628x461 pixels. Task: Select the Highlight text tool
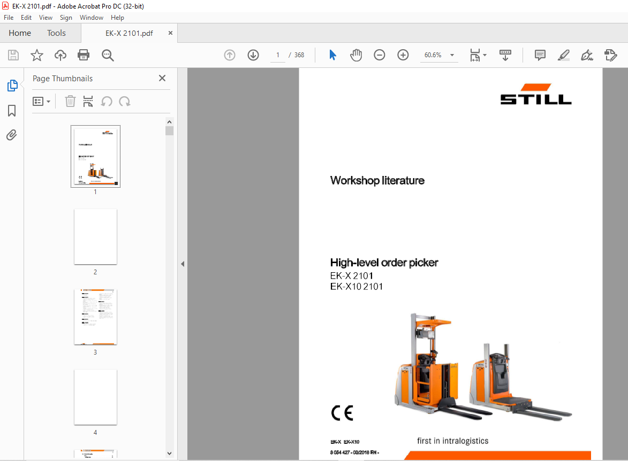(564, 55)
